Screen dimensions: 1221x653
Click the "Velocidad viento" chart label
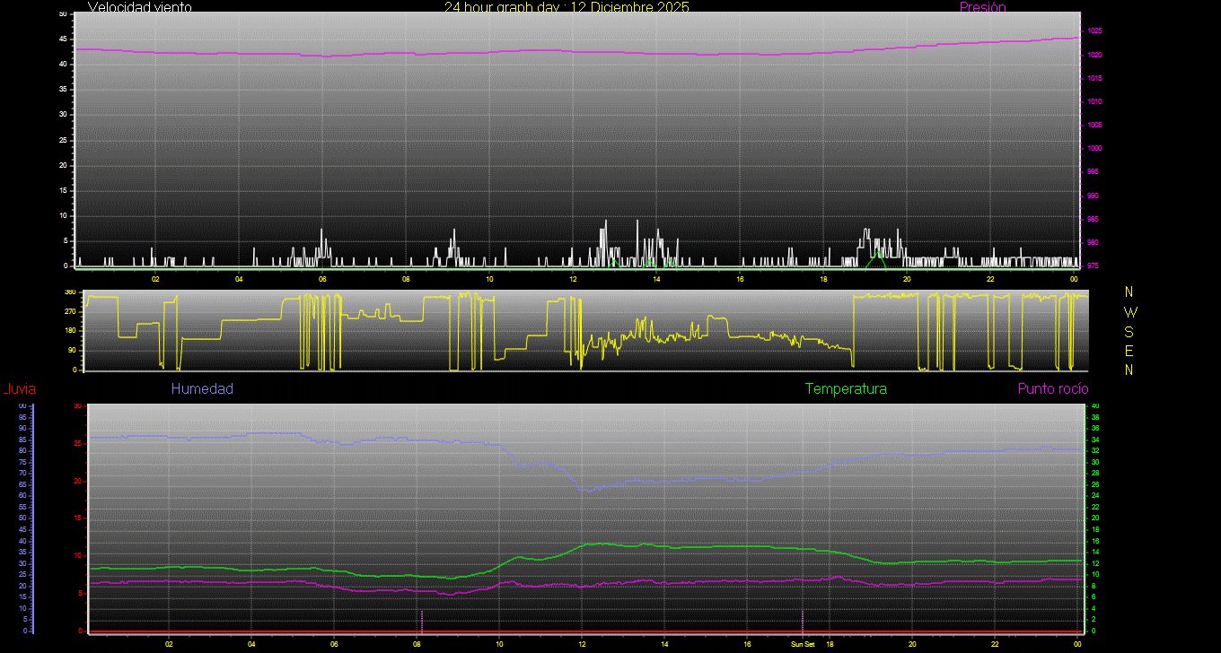139,7
